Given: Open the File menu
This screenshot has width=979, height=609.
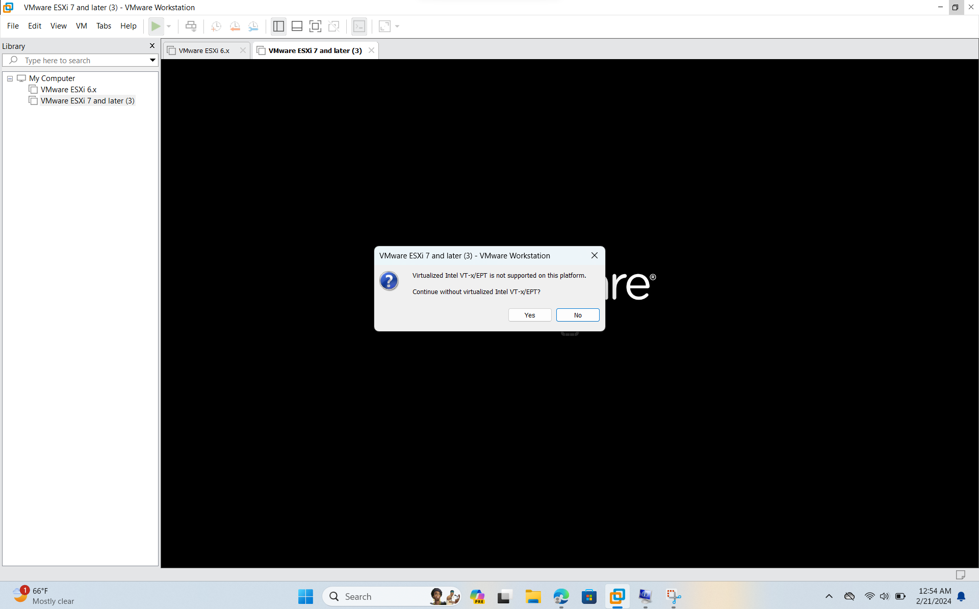Looking at the screenshot, I should tap(13, 26).
